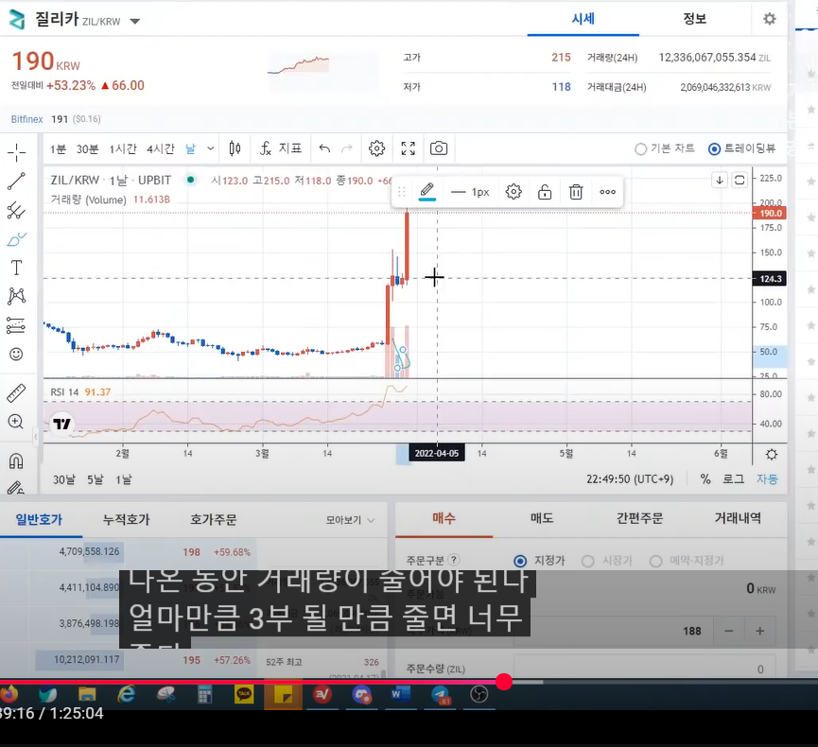Select the trend line drawing tool

(16, 181)
